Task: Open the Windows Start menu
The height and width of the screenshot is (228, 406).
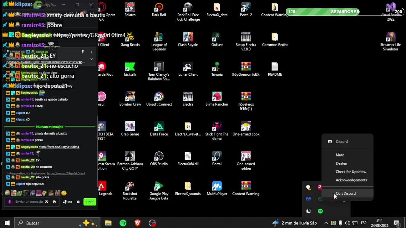Action: [x=7, y=223]
